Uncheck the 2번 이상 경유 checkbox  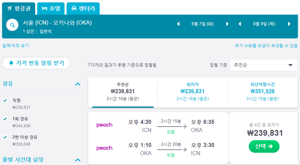coord(5,137)
